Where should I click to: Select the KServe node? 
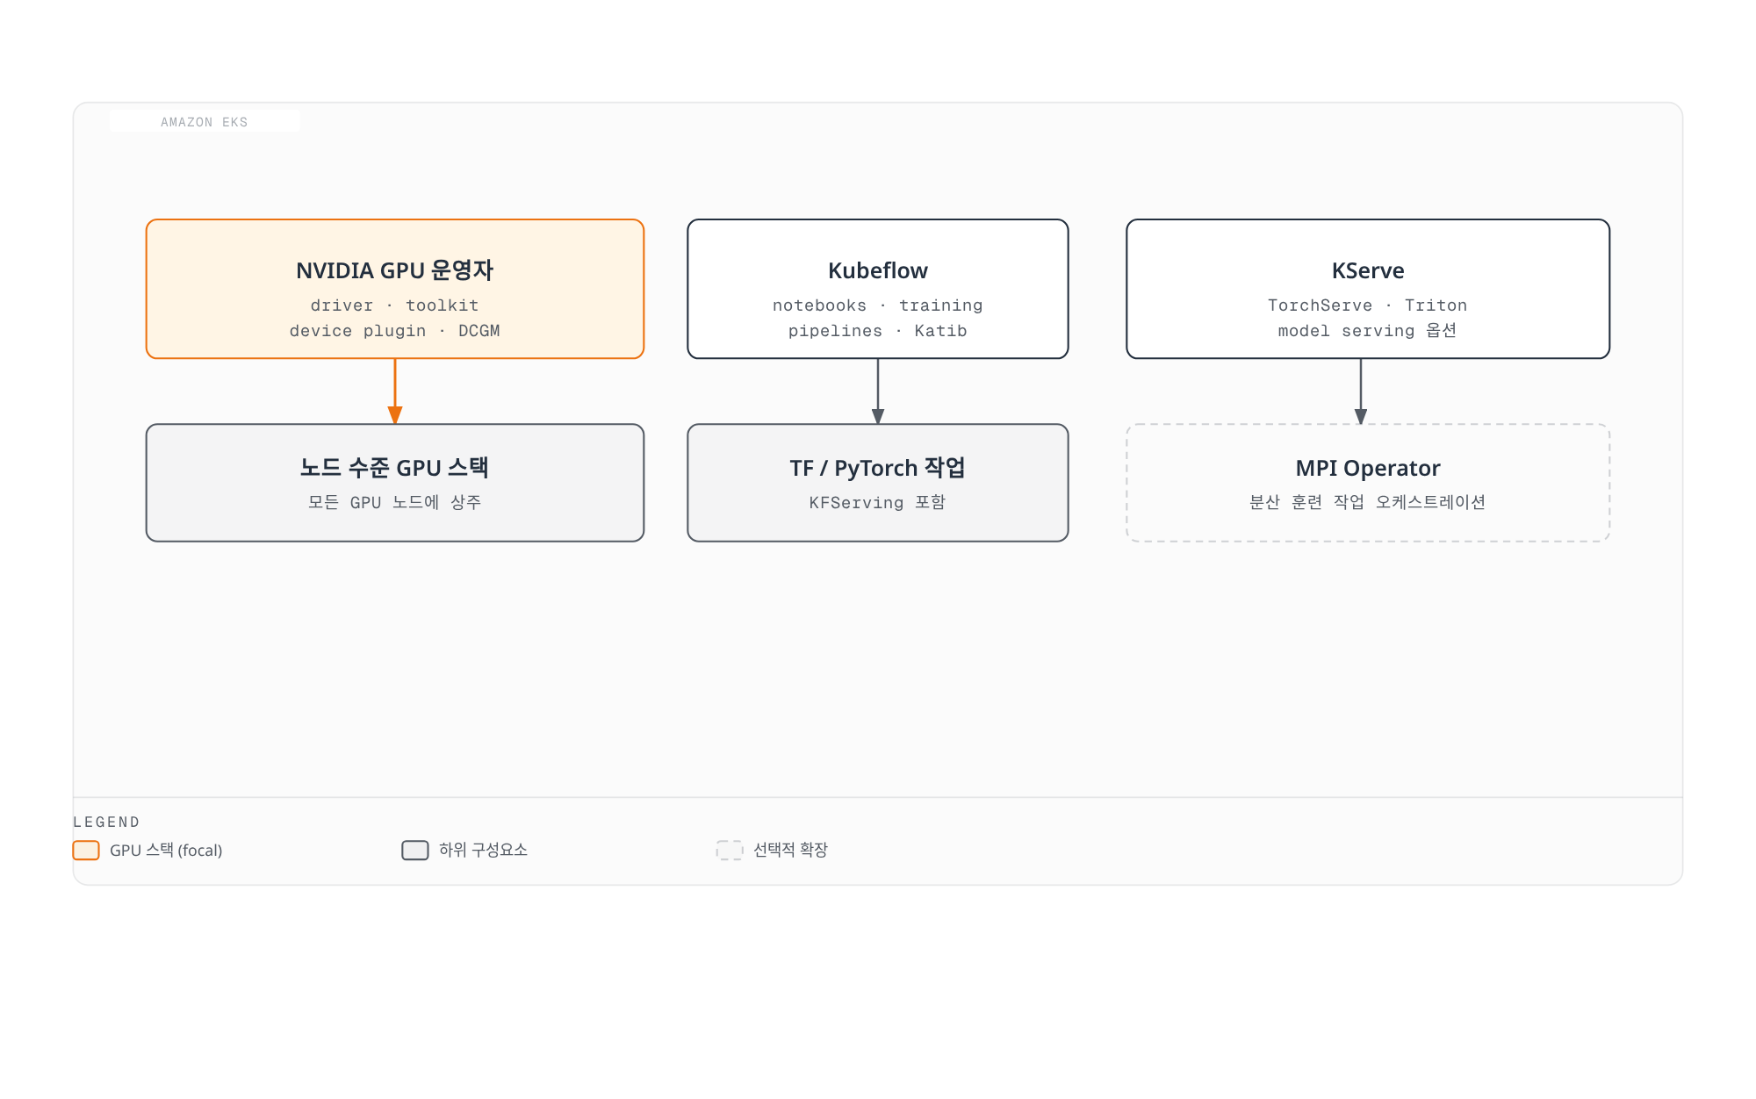tap(1368, 289)
